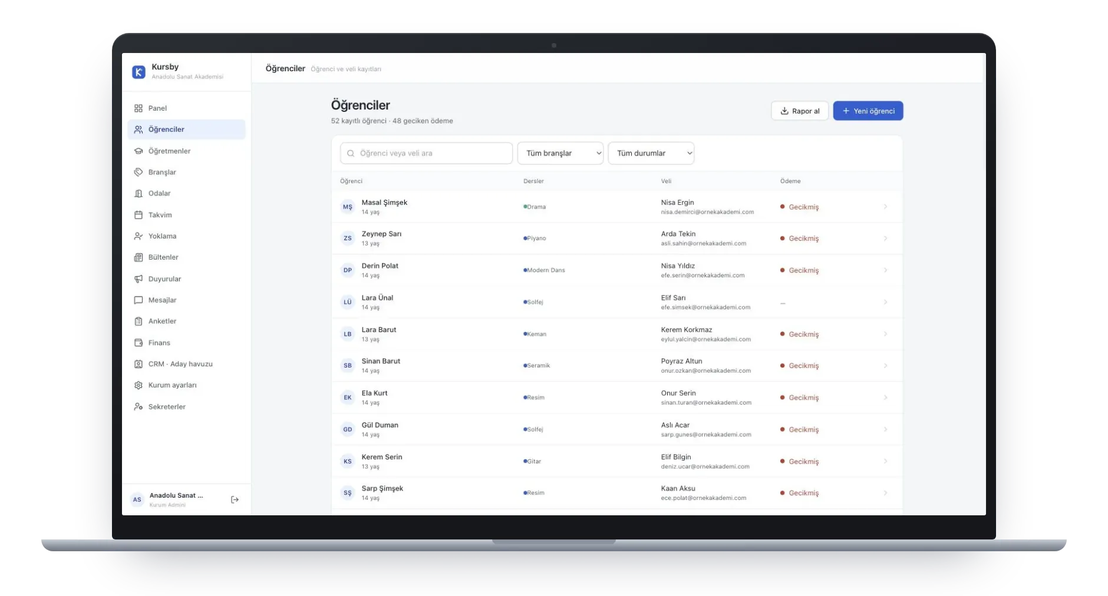The image size is (1108, 596).
Task: Click the Kursby logo icon
Action: [138, 72]
